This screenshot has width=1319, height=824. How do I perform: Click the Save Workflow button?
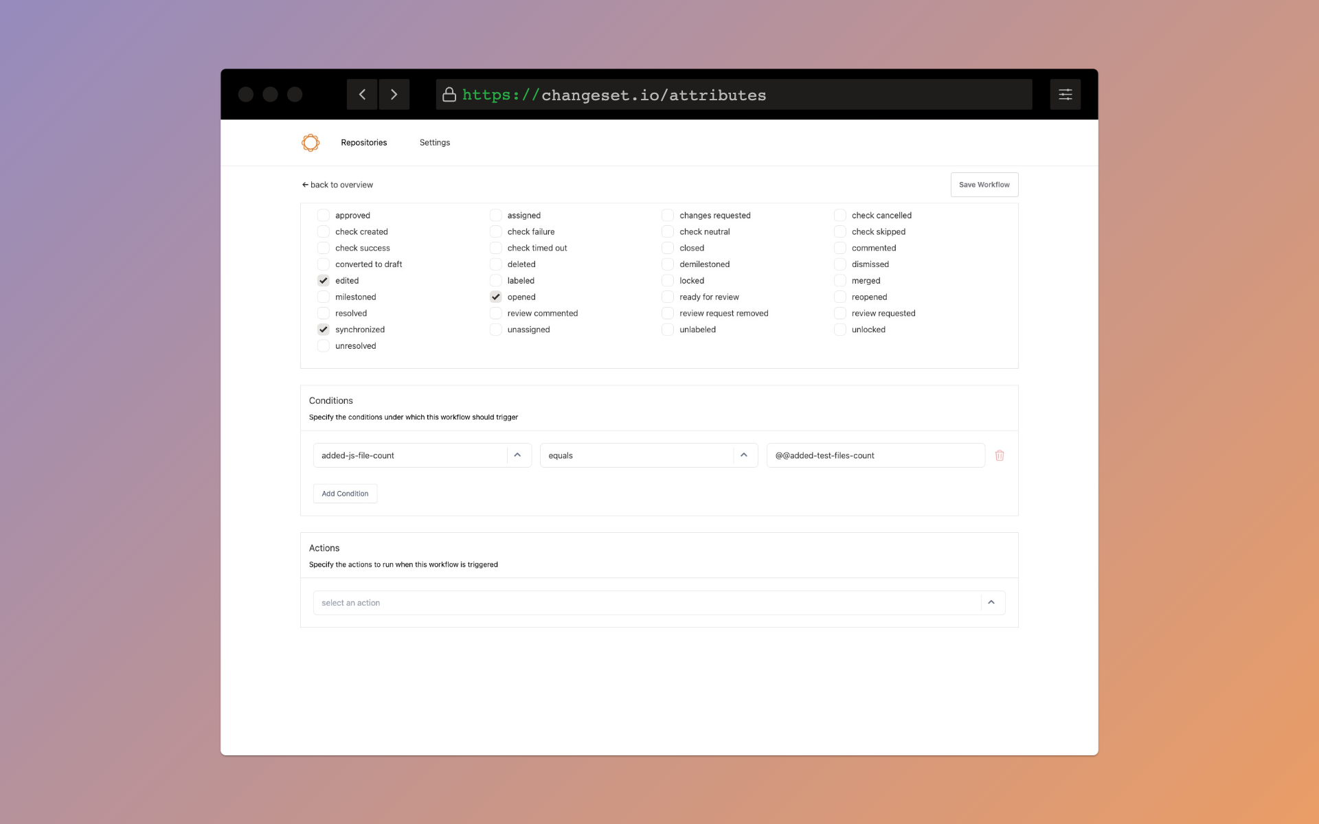click(x=984, y=184)
